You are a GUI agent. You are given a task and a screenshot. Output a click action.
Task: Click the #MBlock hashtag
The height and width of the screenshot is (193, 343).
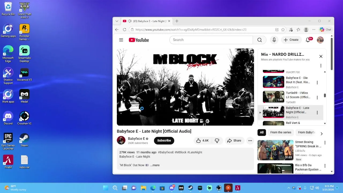click(x=180, y=152)
